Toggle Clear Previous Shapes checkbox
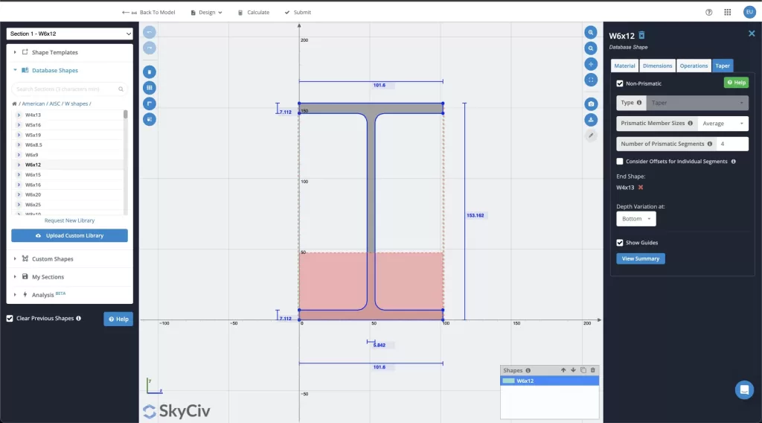 point(10,319)
